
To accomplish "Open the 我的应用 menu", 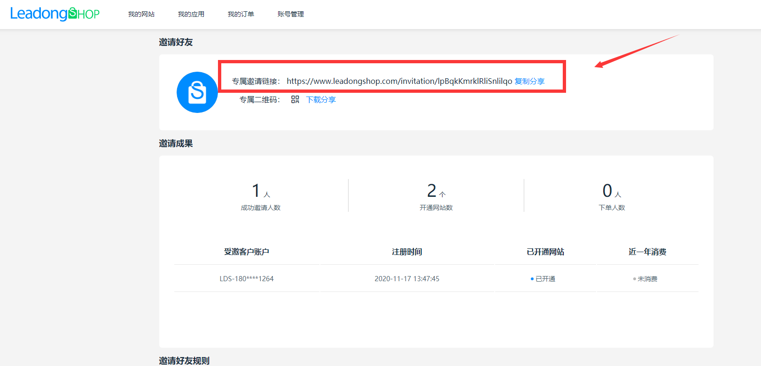I will point(191,14).
